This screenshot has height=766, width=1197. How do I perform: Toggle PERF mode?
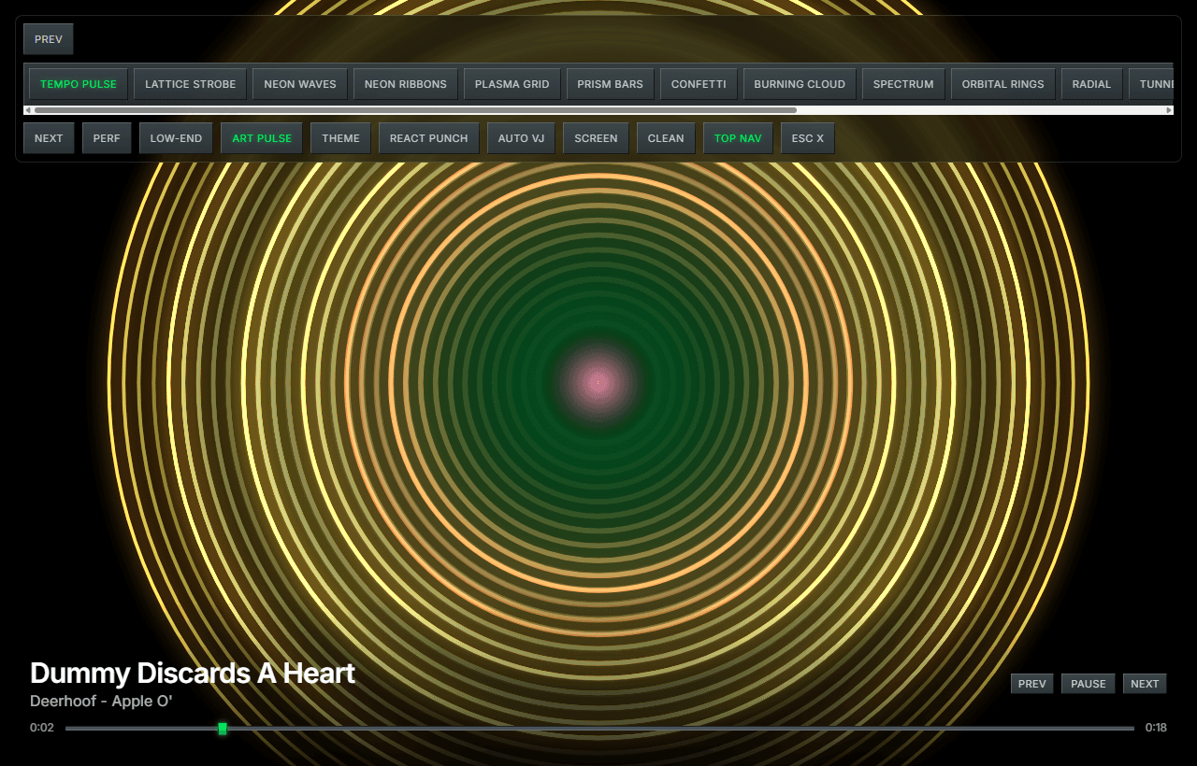pyautogui.click(x=107, y=138)
